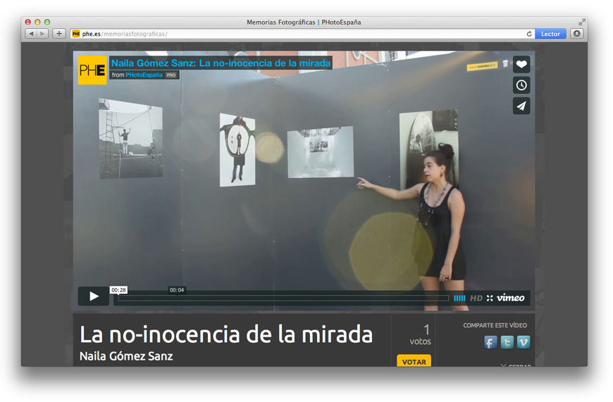The image size is (613, 402).
Task: Play the Vimeo video
Action: [94, 296]
